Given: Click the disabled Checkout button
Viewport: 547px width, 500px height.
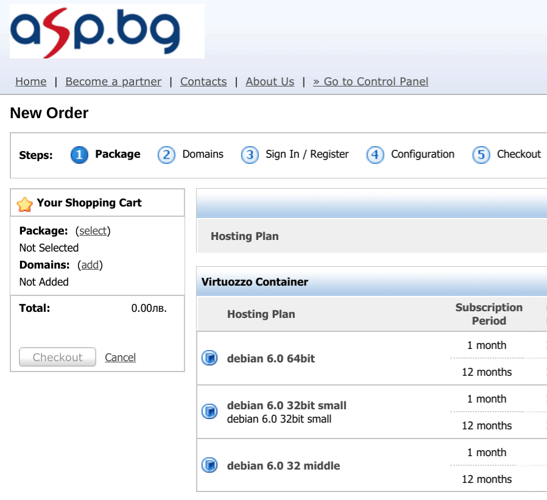Looking at the screenshot, I should pyautogui.click(x=57, y=357).
